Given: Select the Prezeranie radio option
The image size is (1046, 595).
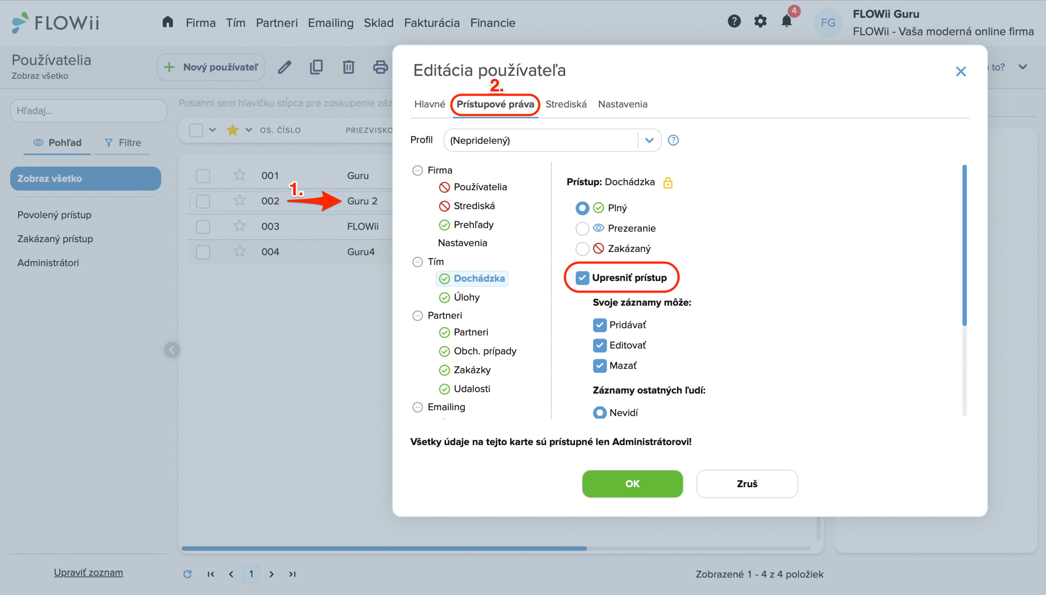Looking at the screenshot, I should pos(582,228).
